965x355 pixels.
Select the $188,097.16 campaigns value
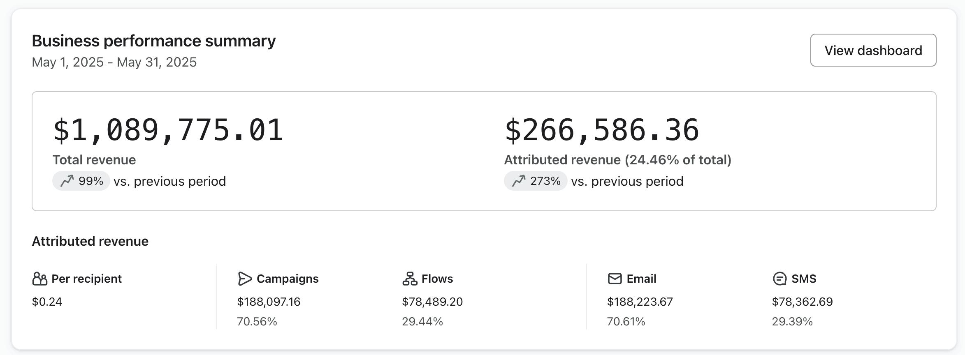269,302
